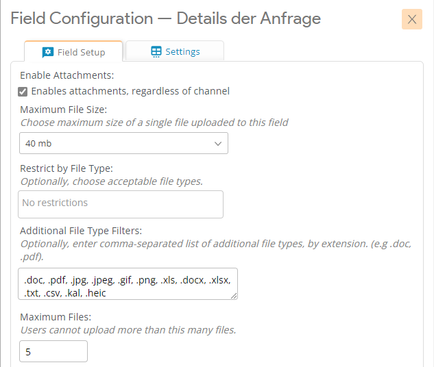Click the 'Maximum Files:' label
The width and height of the screenshot is (434, 367).
(x=56, y=317)
